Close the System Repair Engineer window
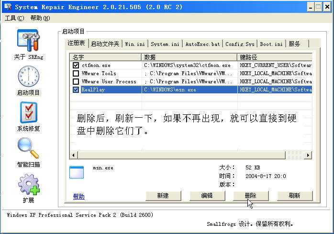The image size is (334, 234). pos(327,7)
